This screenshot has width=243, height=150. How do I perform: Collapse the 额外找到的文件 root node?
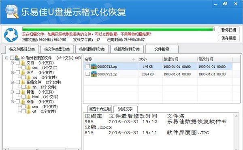click(6, 58)
